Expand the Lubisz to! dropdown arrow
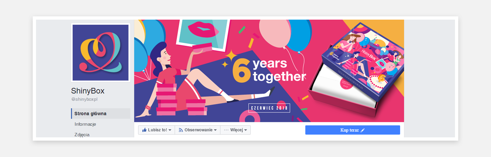 [170, 130]
